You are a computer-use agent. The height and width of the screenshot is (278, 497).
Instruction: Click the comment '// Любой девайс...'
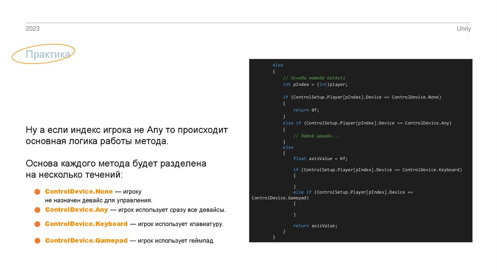(x=316, y=136)
